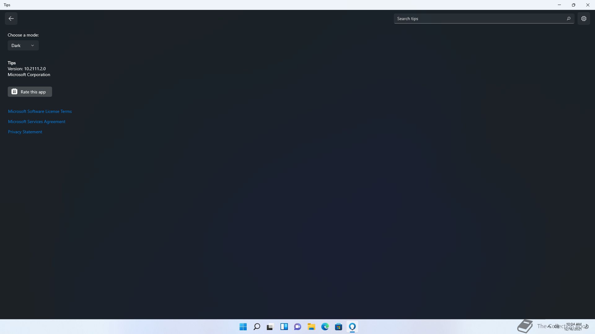The image size is (595, 334).
Task: Open the Windows Start menu
Action: click(243, 327)
